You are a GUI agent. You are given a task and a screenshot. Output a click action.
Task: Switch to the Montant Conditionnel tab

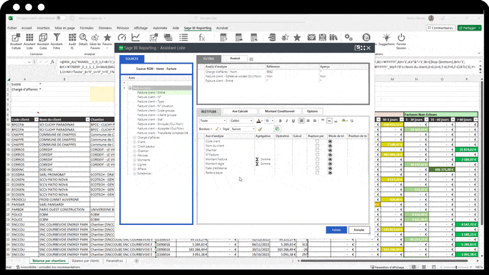[x=280, y=111]
